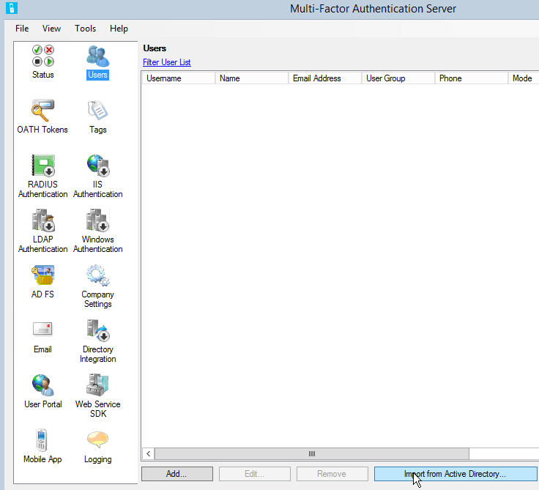Sort the list by Username column header
Screen dimensions: 539x490
click(178, 78)
